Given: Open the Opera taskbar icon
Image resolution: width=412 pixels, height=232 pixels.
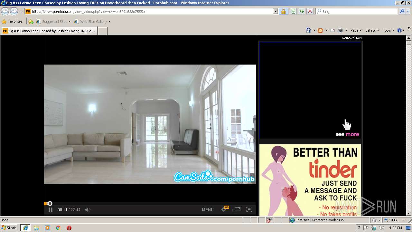Looking at the screenshot, I should (69, 228).
